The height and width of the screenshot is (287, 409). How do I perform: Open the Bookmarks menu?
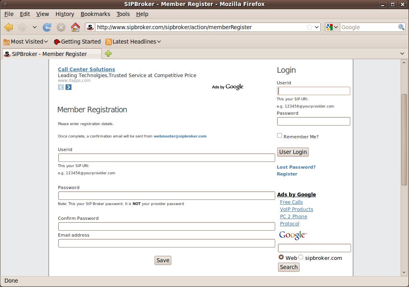(95, 14)
